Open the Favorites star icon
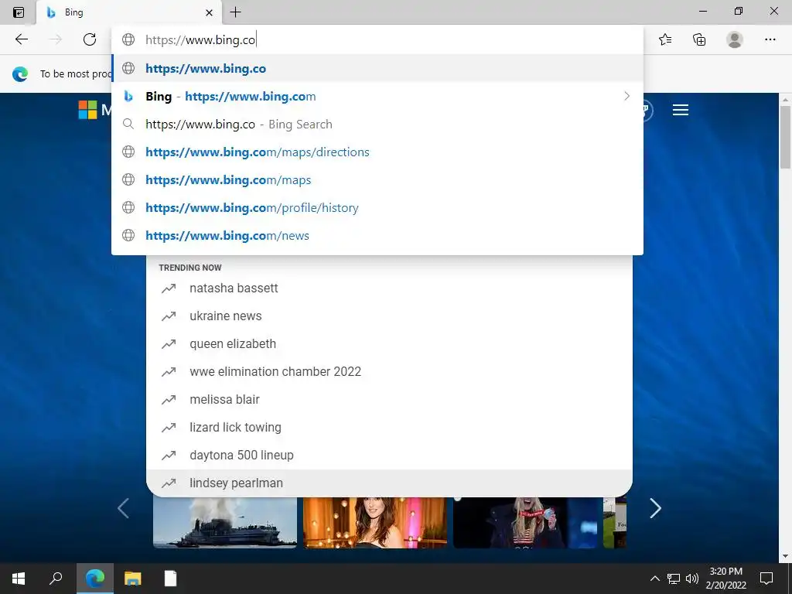This screenshot has width=792, height=594. (x=665, y=39)
